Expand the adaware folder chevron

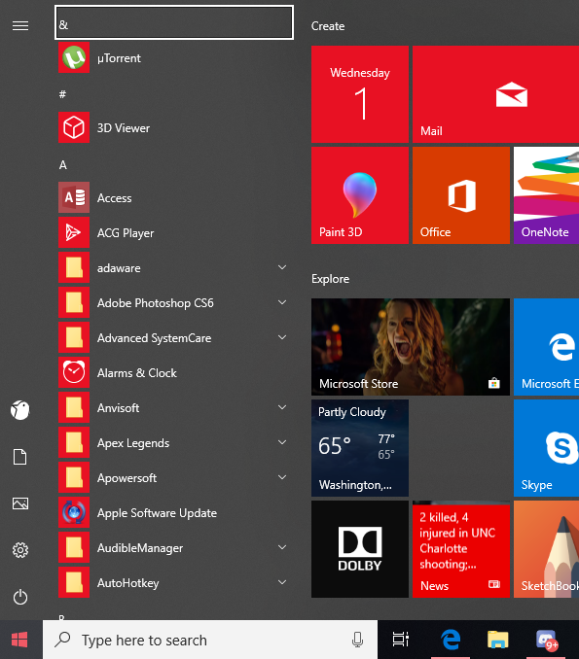tap(282, 267)
